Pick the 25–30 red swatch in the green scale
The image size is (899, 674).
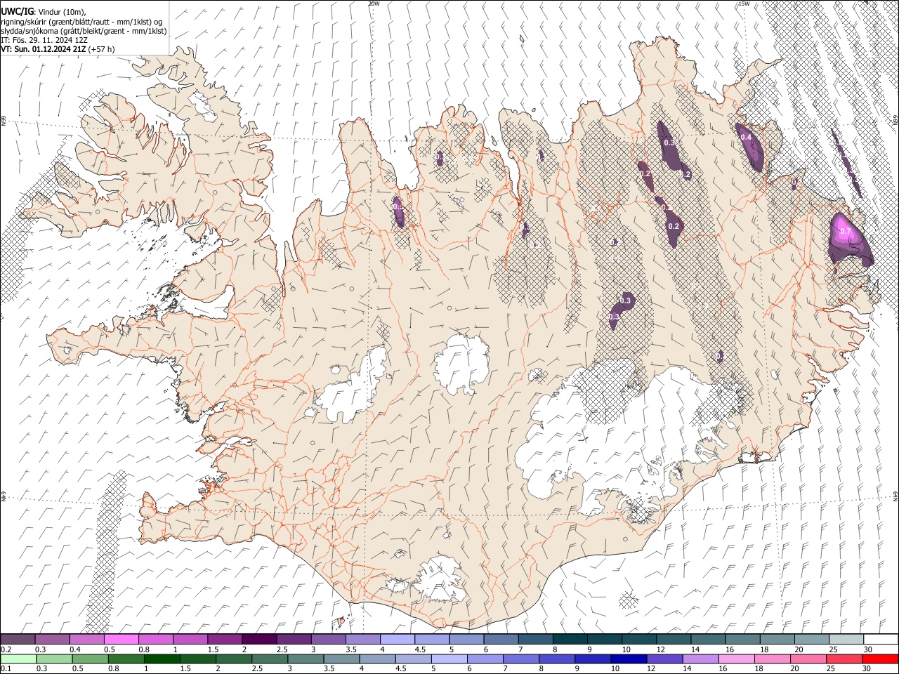pyautogui.click(x=845, y=659)
